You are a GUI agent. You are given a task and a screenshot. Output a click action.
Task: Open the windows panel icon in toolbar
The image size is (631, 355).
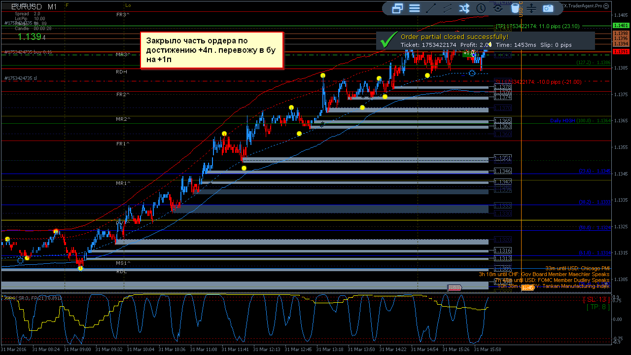click(x=398, y=8)
